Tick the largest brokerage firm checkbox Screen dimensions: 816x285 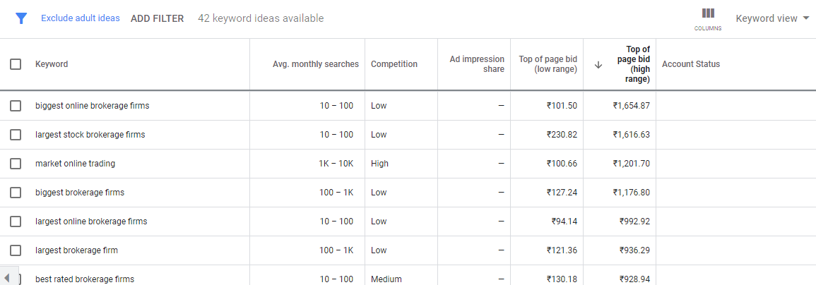point(16,250)
